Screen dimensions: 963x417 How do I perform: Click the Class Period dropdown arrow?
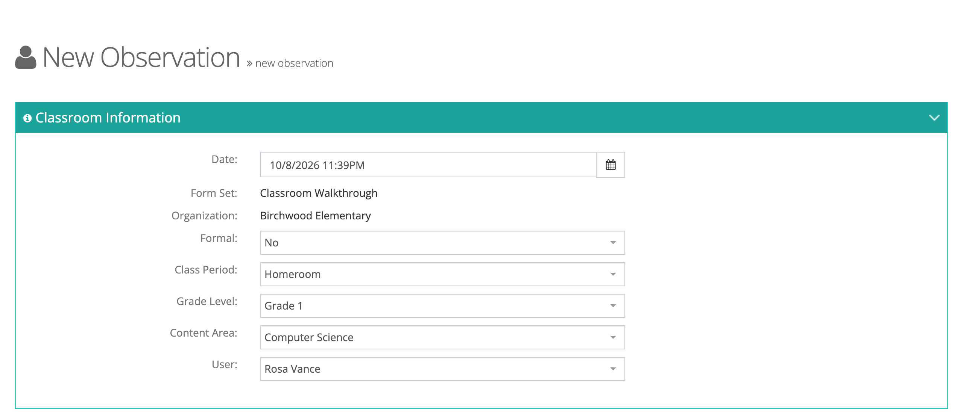[x=613, y=274]
